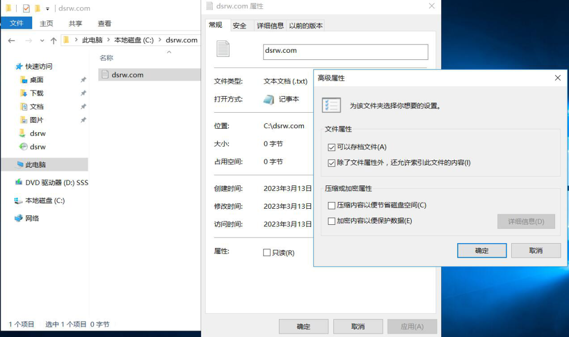This screenshot has height=337, width=569.
Task: Click 'Local Disk (C:)' in address breadcrumb
Action: [x=134, y=41]
